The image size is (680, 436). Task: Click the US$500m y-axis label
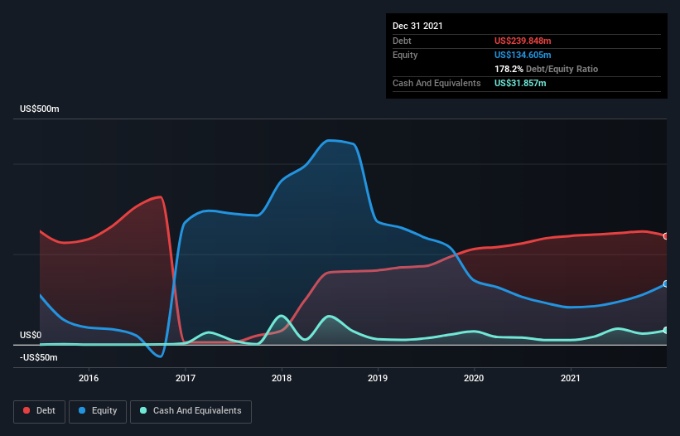point(40,109)
